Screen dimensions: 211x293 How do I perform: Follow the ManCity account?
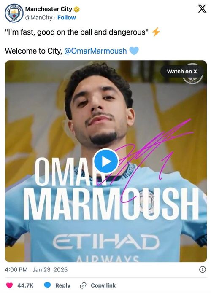67,18
